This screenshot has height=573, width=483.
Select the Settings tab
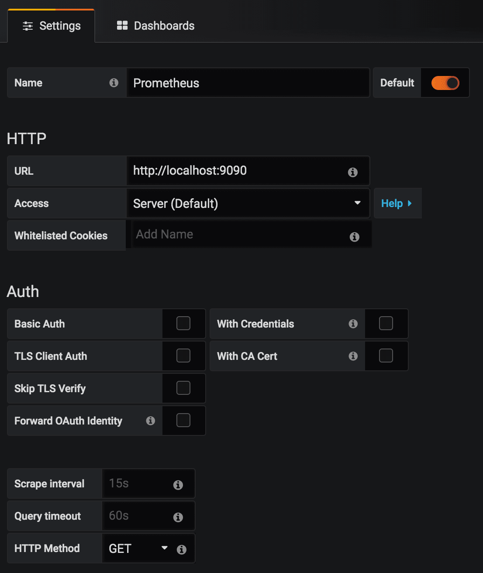tap(52, 26)
